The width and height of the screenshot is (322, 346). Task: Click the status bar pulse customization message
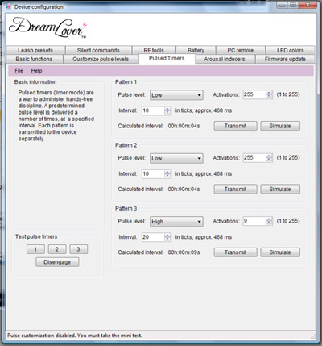(x=75, y=336)
